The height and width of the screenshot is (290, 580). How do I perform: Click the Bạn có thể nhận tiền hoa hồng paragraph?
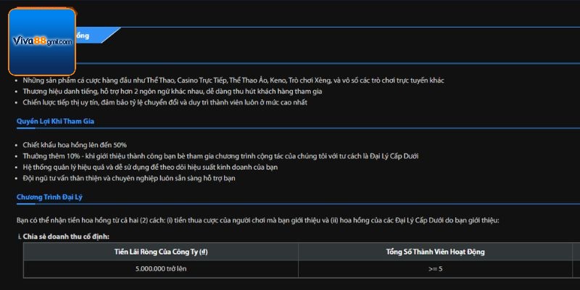pyautogui.click(x=258, y=220)
